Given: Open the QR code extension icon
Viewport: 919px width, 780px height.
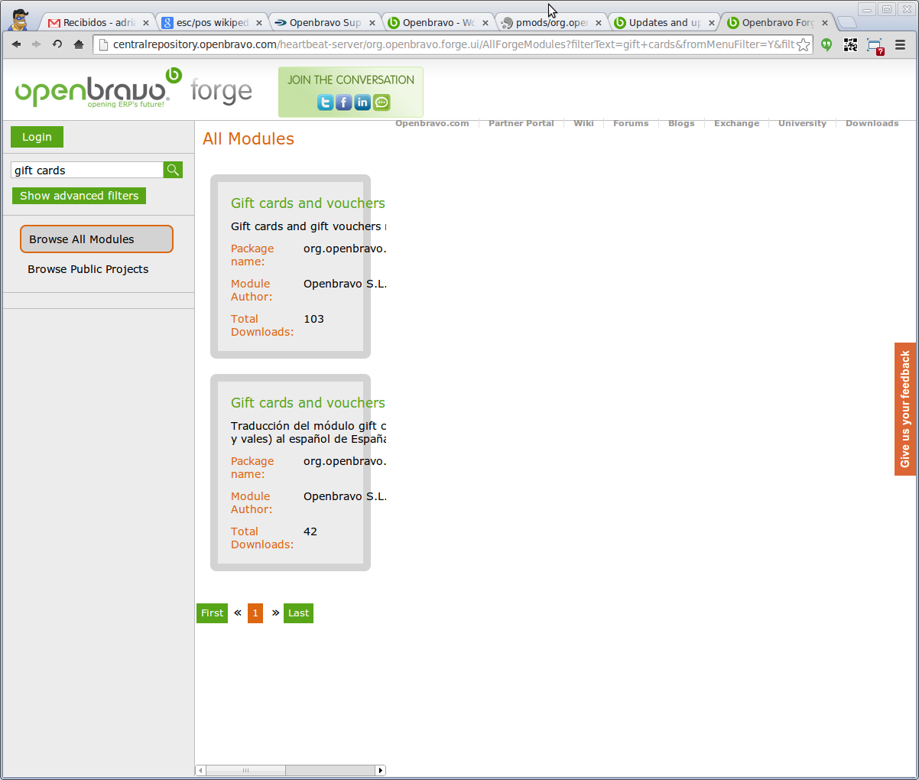Looking at the screenshot, I should [850, 44].
